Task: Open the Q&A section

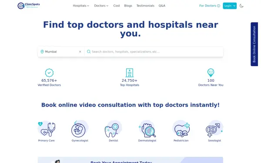Action: pos(162,6)
